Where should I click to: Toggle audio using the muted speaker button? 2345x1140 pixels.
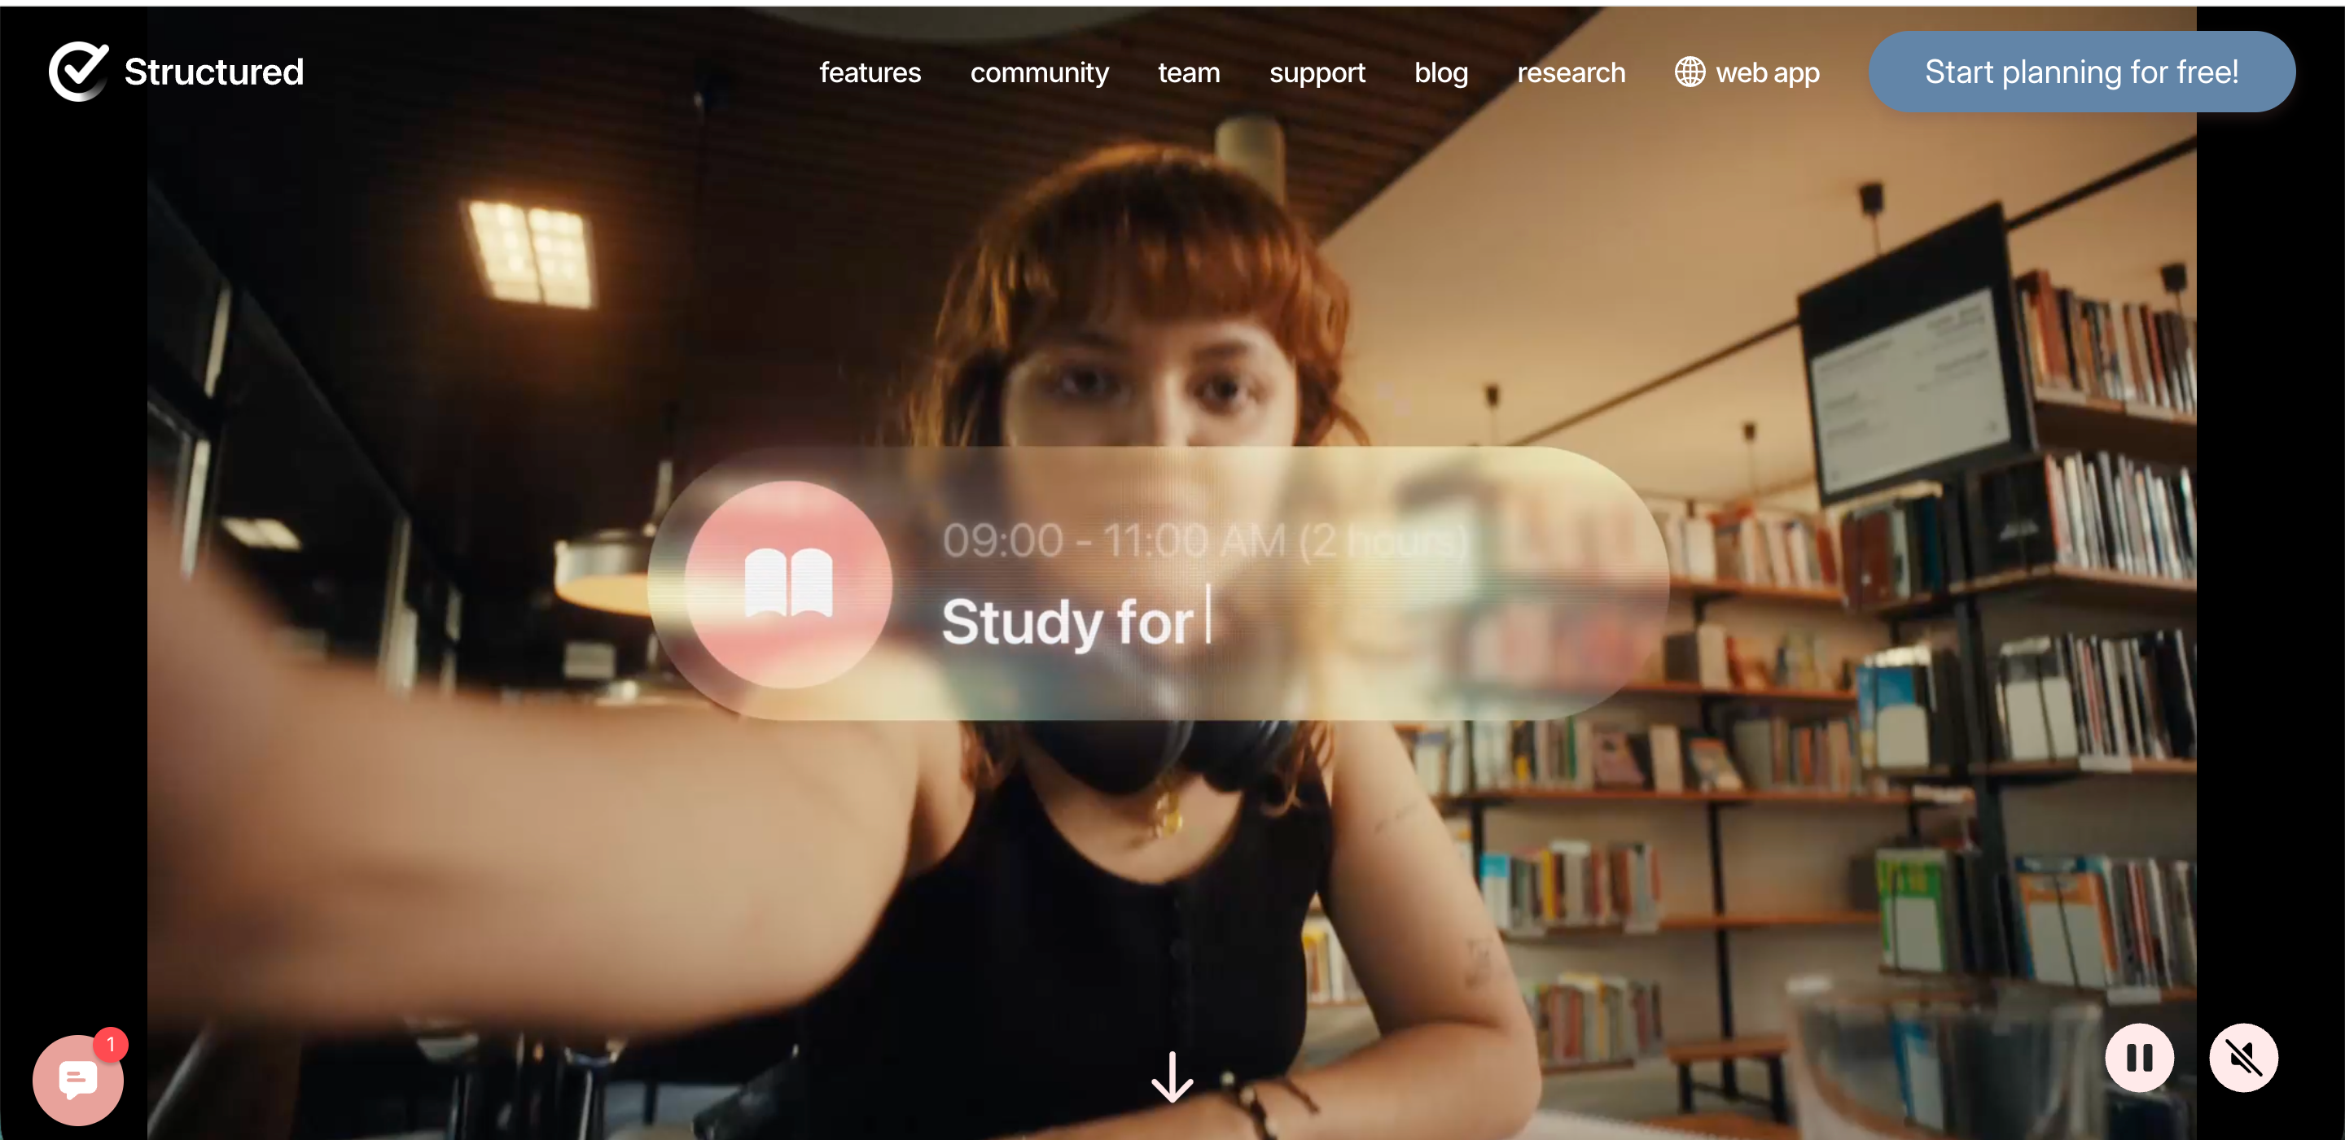point(2243,1057)
